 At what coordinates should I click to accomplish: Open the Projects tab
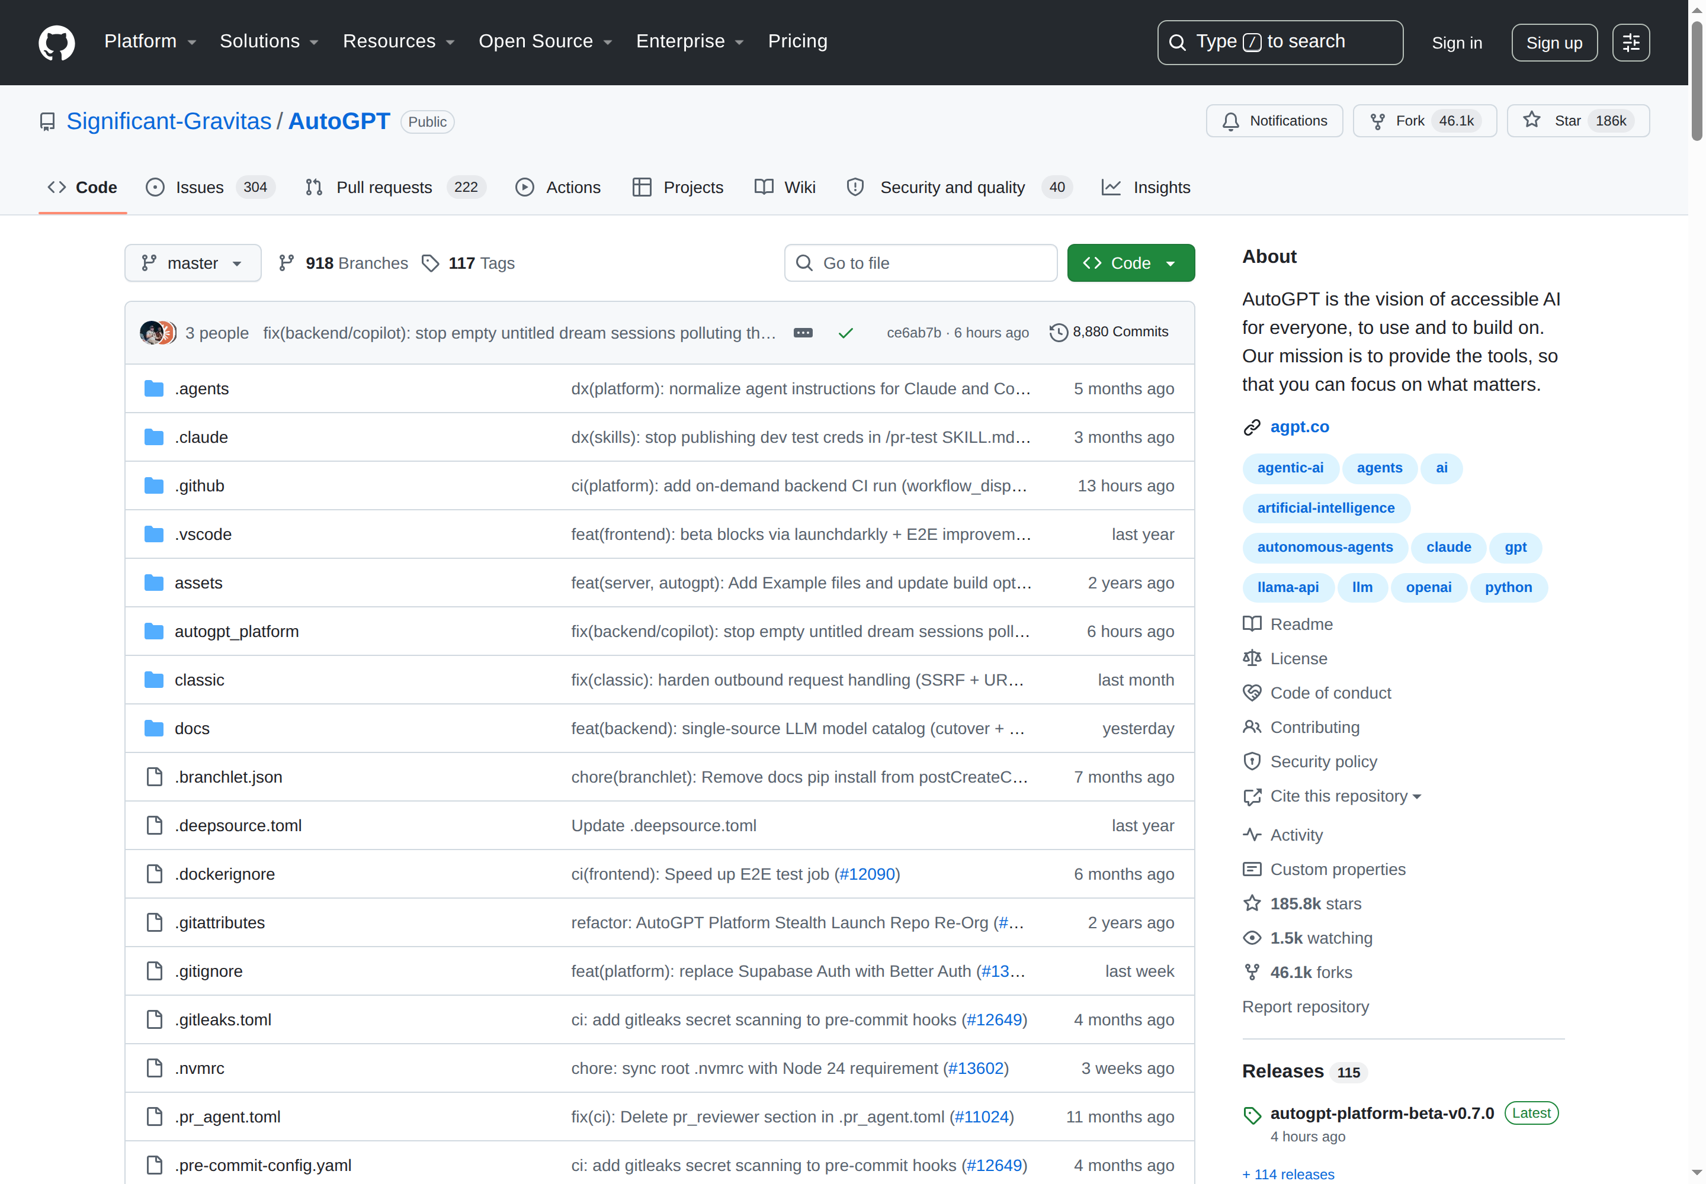[678, 188]
